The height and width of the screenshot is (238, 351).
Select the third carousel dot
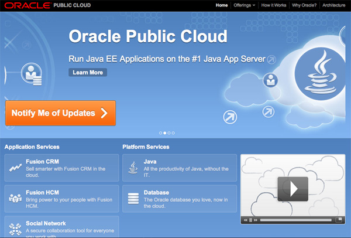169,133
